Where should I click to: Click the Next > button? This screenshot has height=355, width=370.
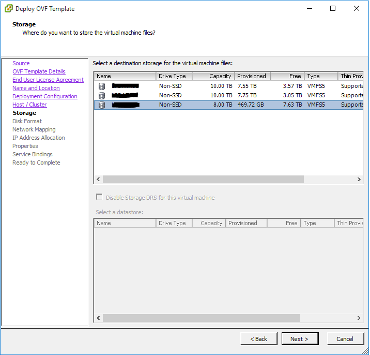click(x=300, y=339)
